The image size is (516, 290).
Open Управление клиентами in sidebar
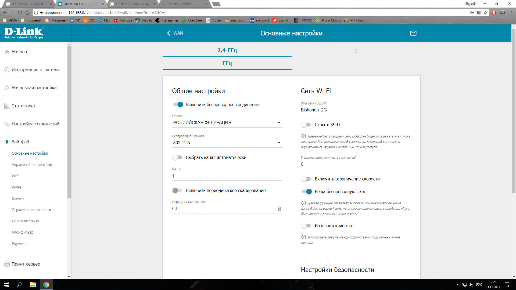pyautogui.click(x=32, y=165)
